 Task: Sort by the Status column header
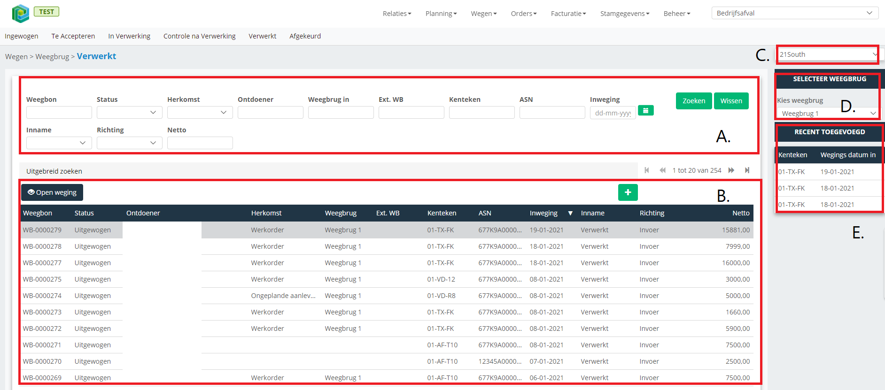(84, 213)
